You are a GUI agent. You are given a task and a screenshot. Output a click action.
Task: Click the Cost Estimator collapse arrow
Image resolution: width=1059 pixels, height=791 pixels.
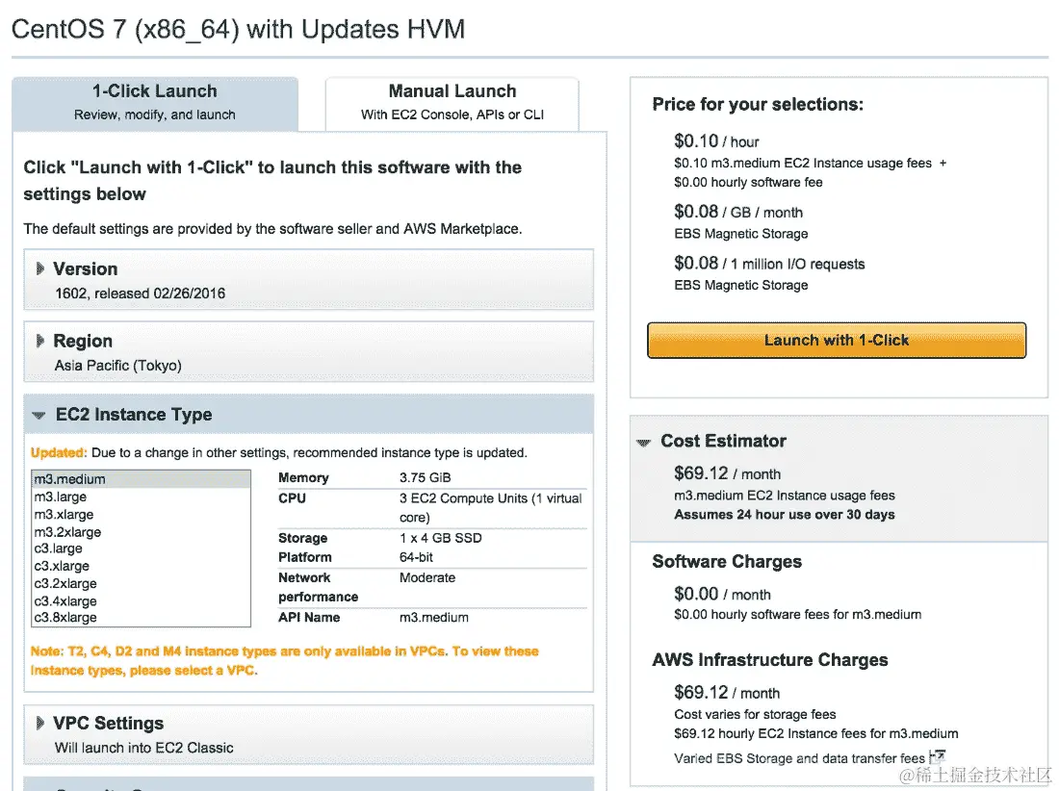click(x=643, y=442)
